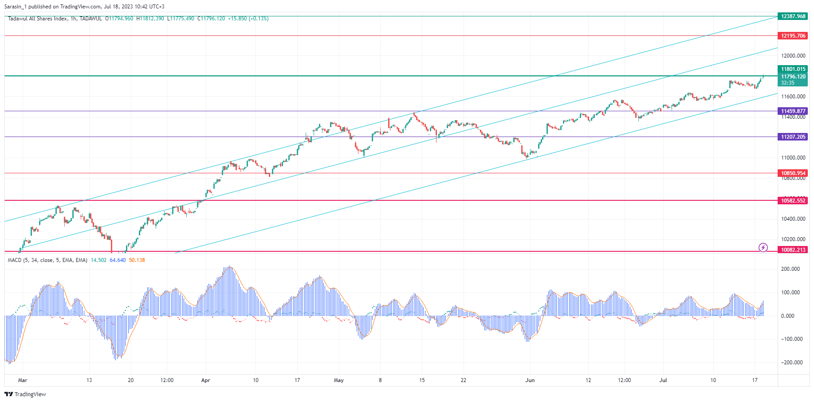Select the 10582.552 price label
This screenshot has height=402, width=814.
pyautogui.click(x=793, y=201)
